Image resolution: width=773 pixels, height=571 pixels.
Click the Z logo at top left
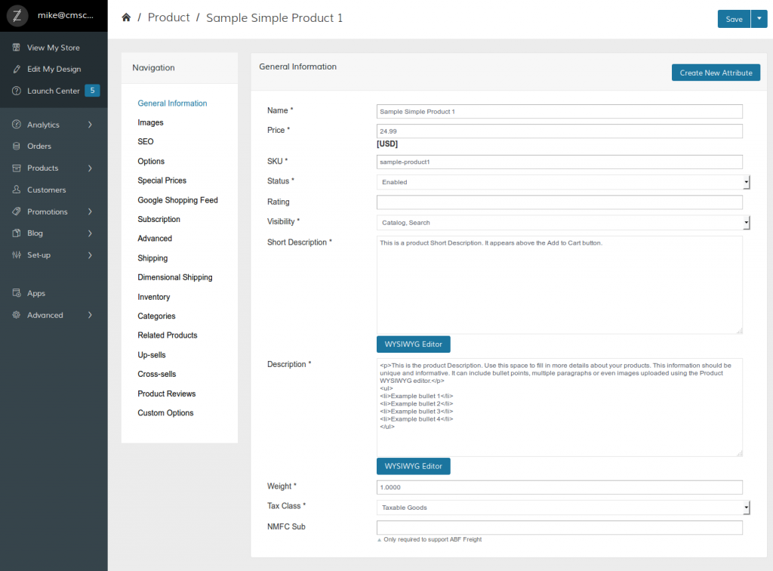[x=17, y=15]
